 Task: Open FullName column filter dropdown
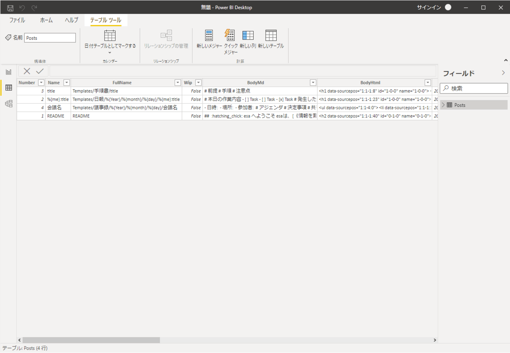coord(178,83)
